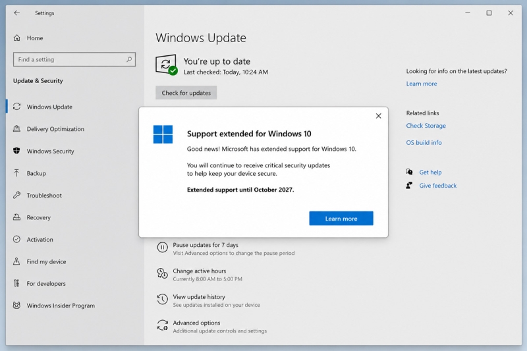This screenshot has width=527, height=351.
Task: Click the Windows logo in the support dialog
Action: (x=163, y=134)
